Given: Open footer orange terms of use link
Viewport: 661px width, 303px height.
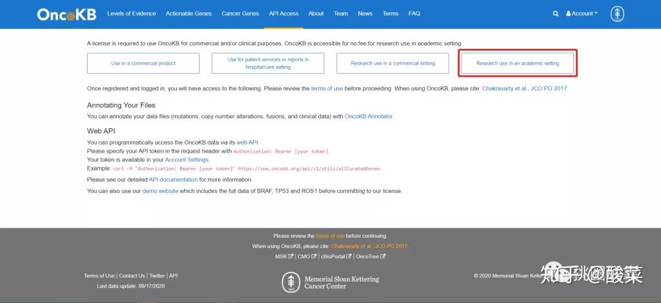Looking at the screenshot, I should 330,236.
